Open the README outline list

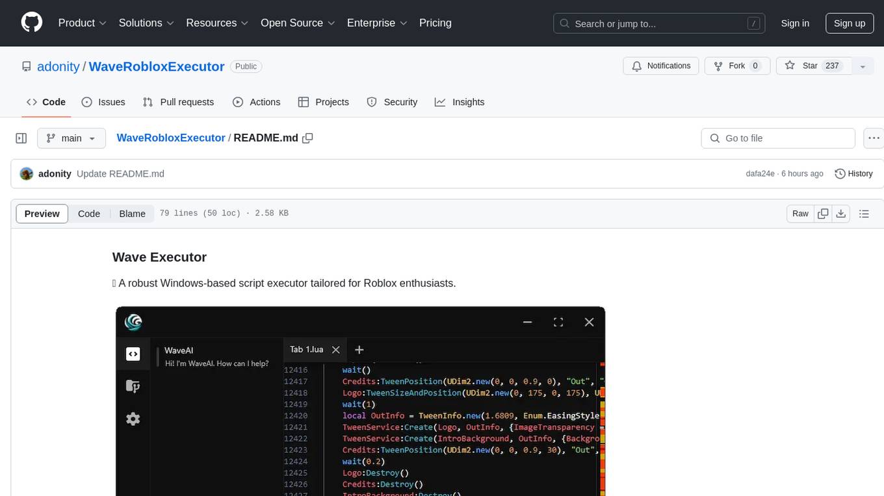point(864,214)
